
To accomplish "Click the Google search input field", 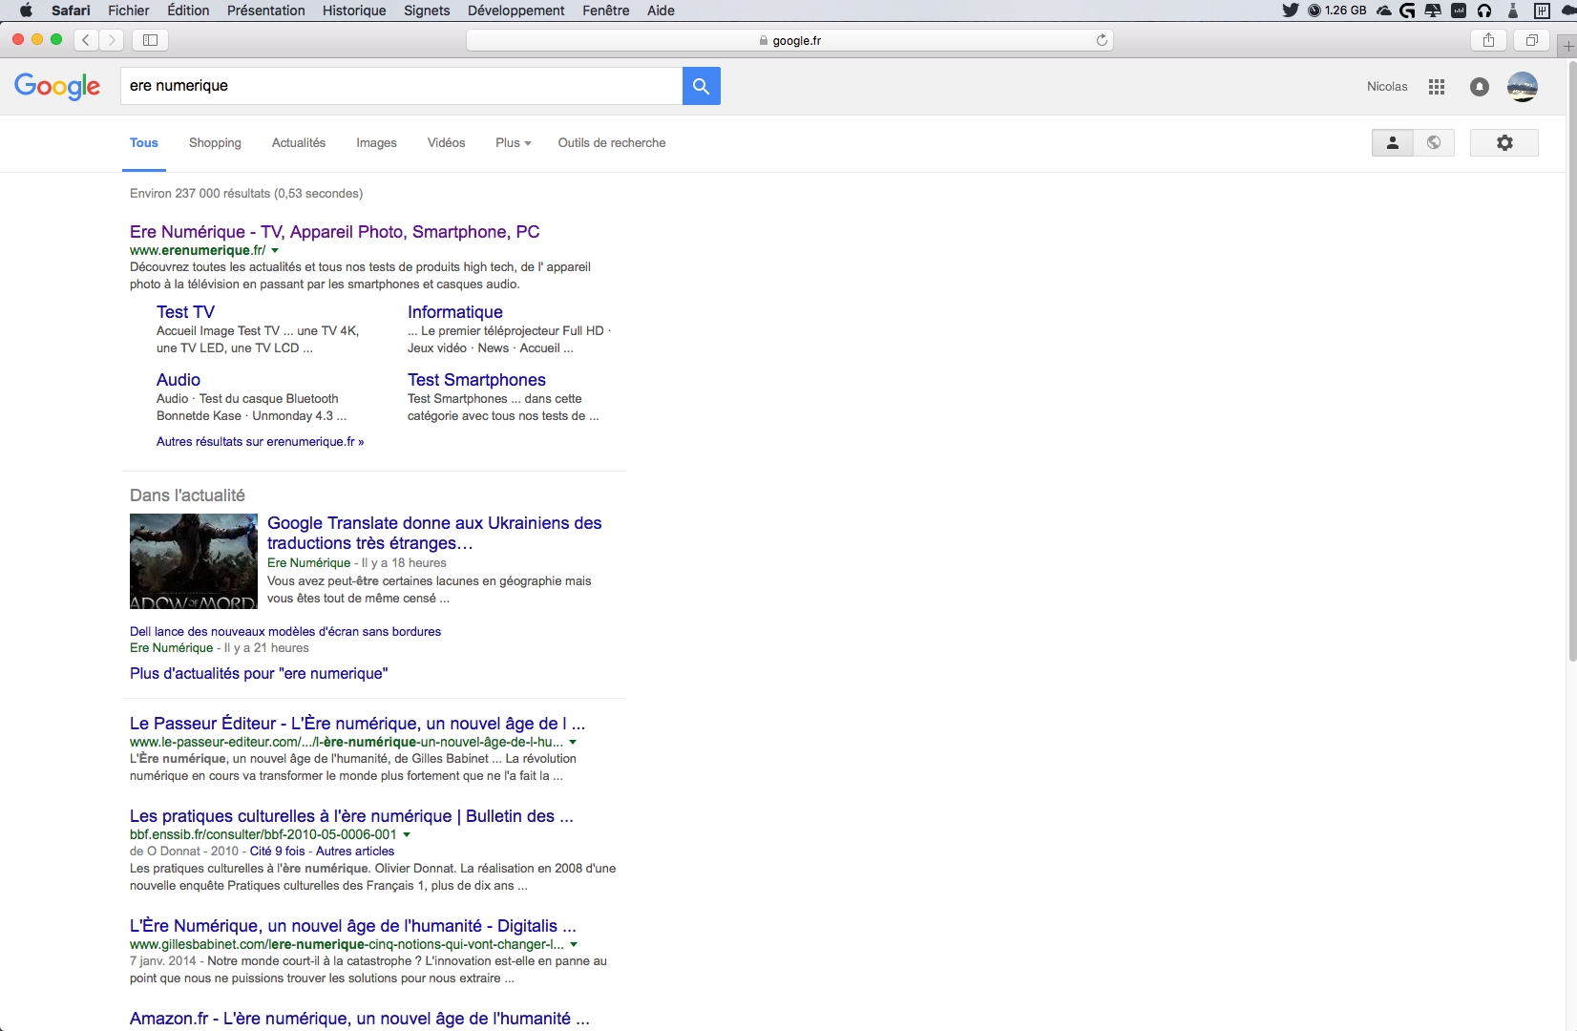I will pos(401,86).
